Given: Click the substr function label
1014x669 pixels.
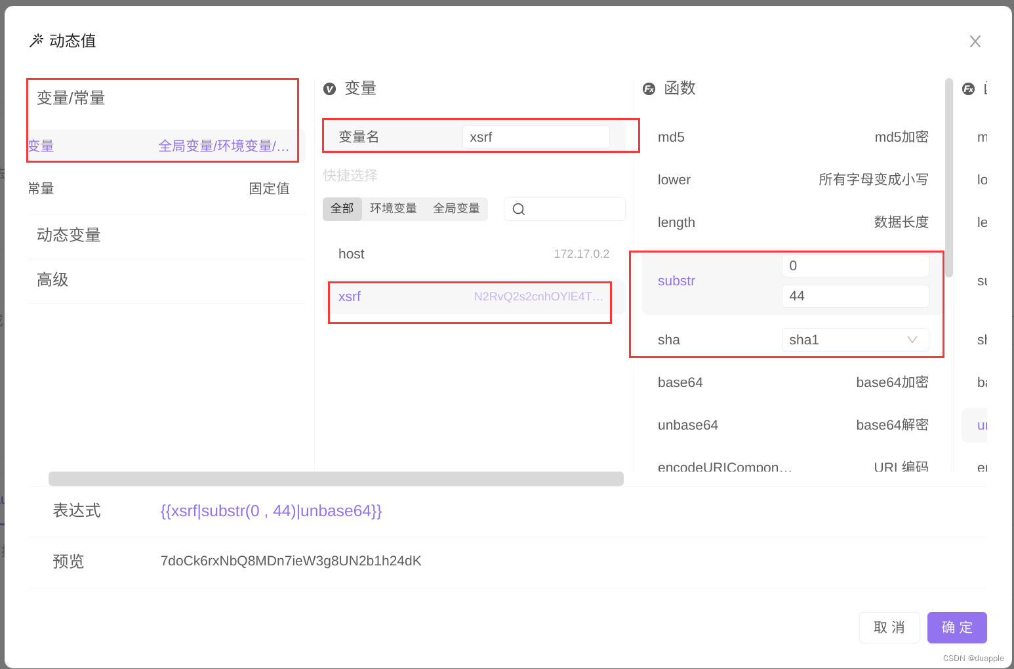Looking at the screenshot, I should pyautogui.click(x=676, y=281).
